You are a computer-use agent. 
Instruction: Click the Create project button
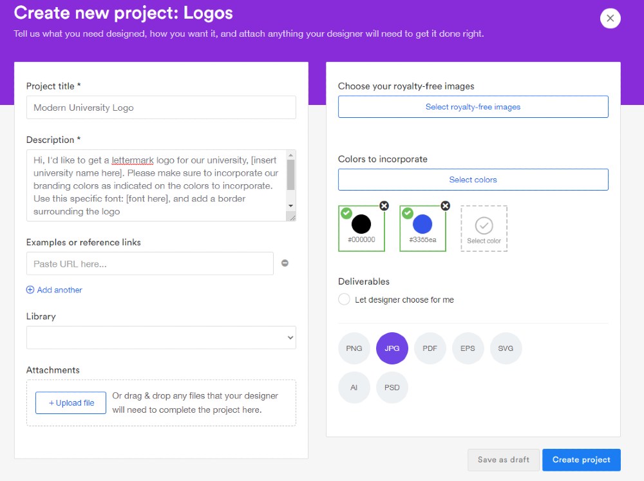point(581,460)
